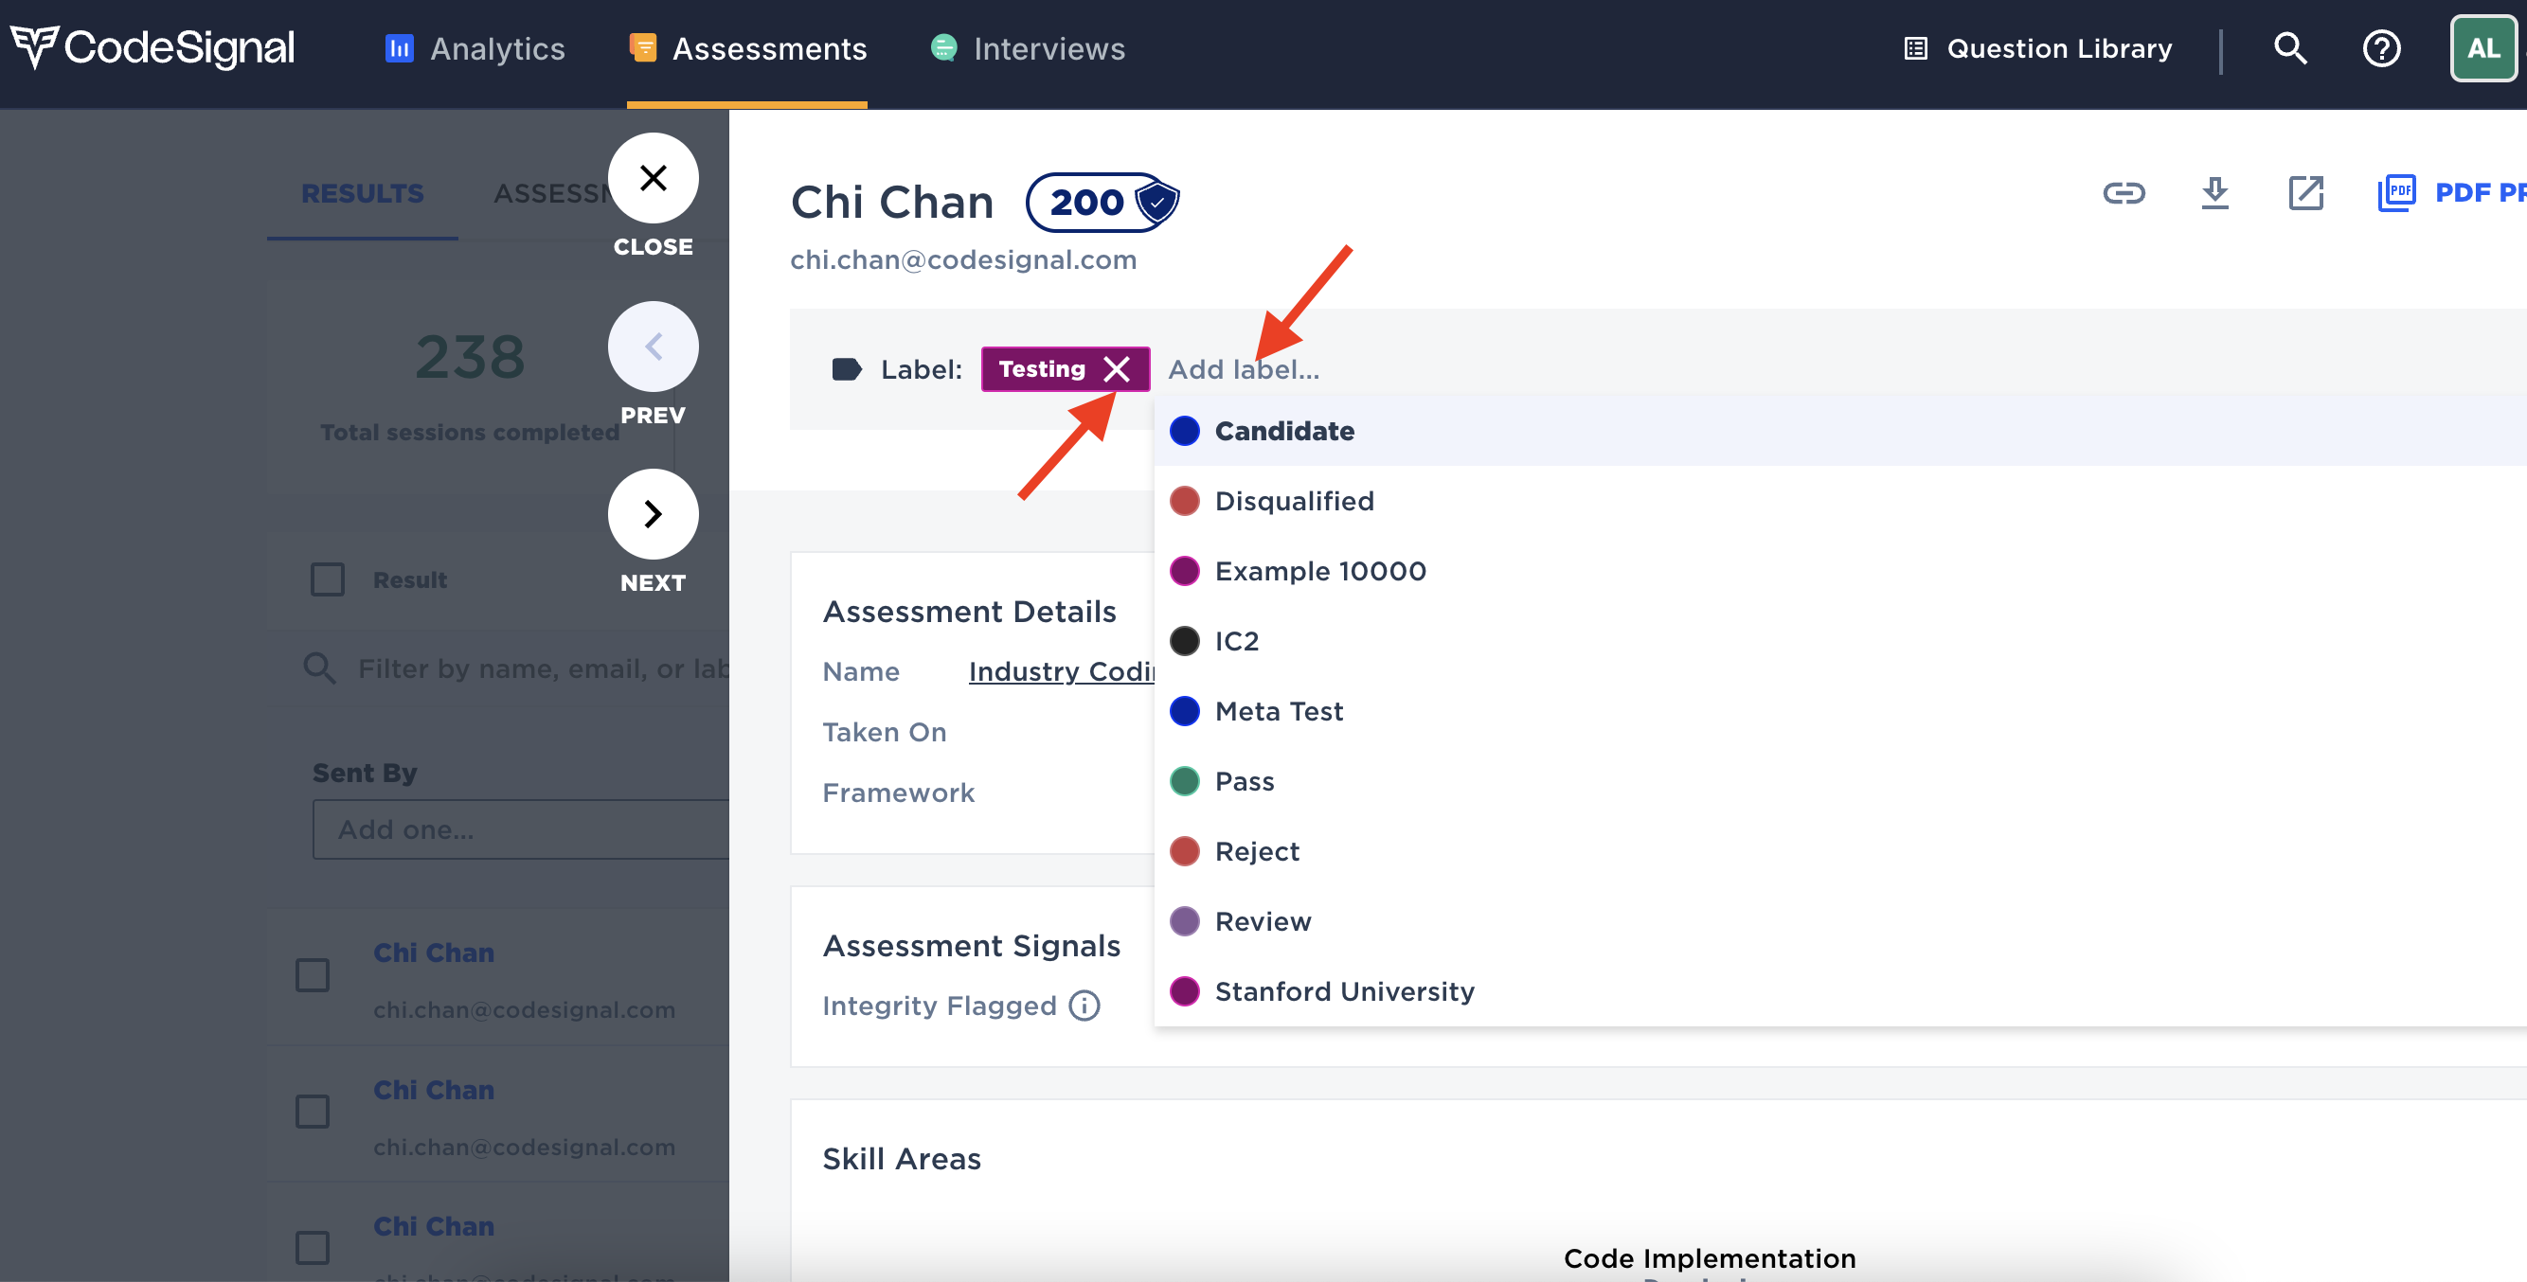Check the second Chi Chan row checkbox

(313, 1112)
